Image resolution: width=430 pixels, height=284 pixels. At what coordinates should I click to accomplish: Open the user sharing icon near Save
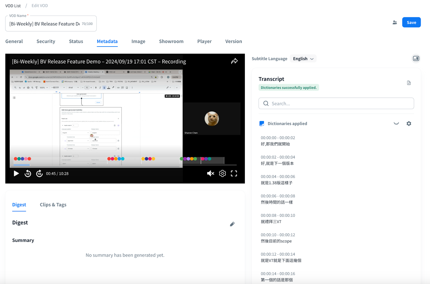tap(395, 23)
